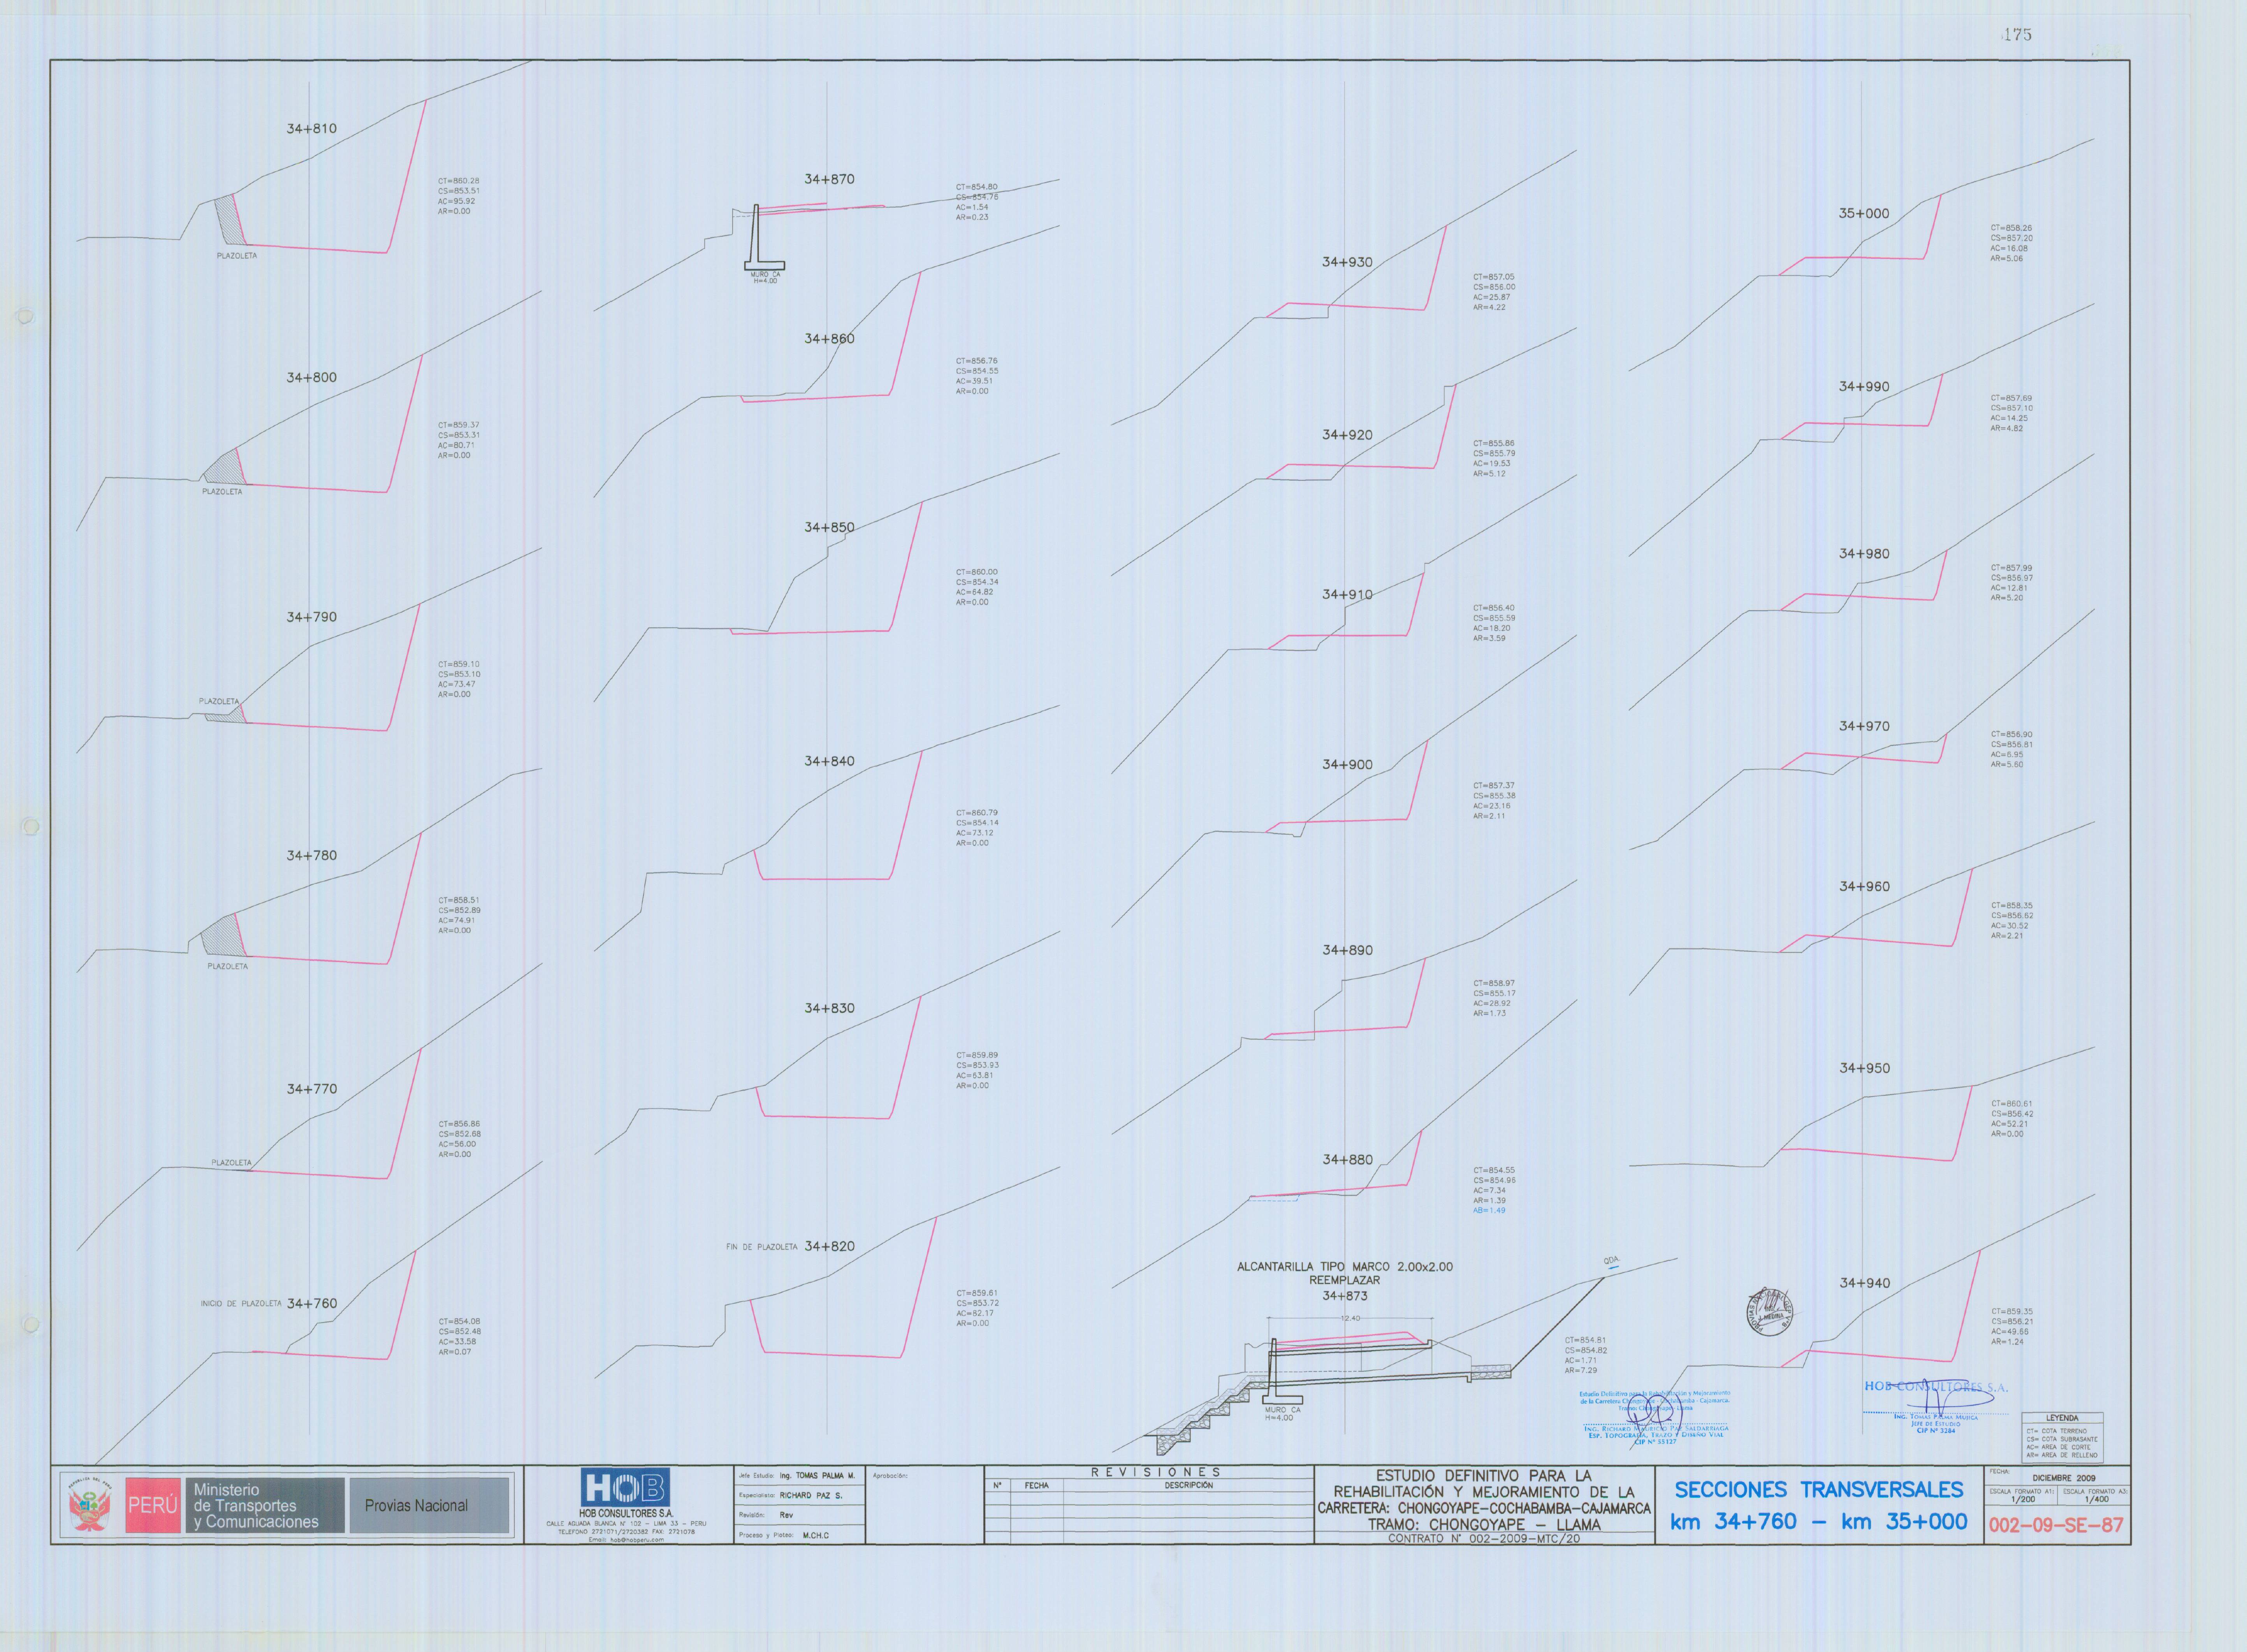
Task: Select station label '34+790'
Action: [312, 617]
